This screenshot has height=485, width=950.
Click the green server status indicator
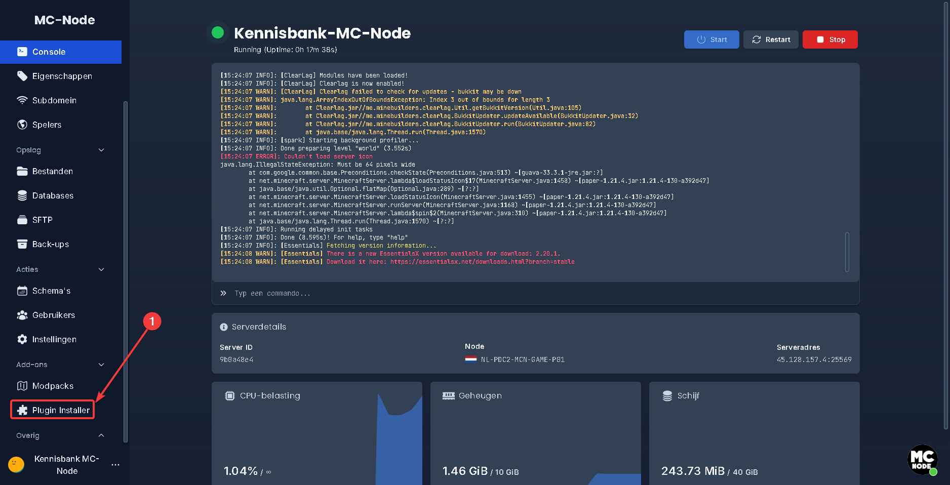218,32
